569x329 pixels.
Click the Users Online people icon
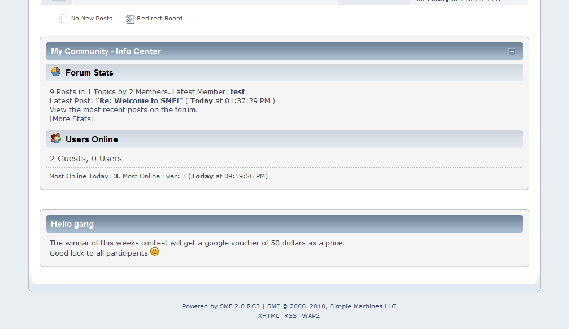click(x=56, y=138)
